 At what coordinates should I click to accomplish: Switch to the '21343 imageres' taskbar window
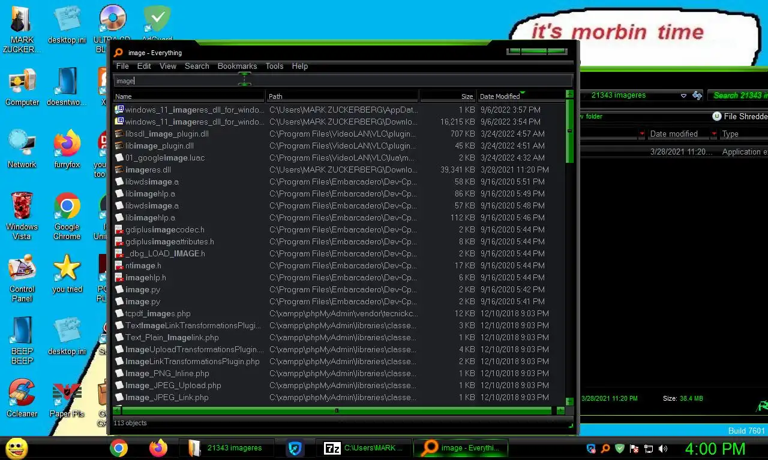pyautogui.click(x=226, y=448)
